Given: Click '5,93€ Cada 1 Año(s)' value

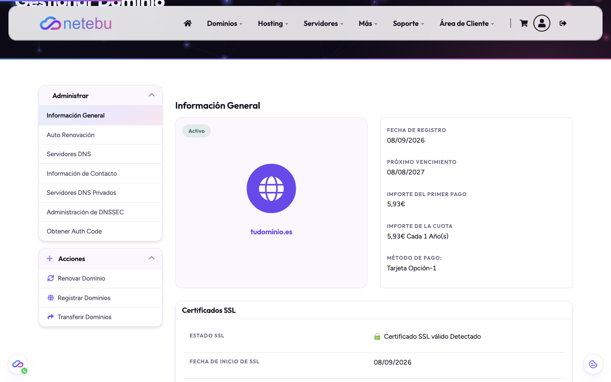Looking at the screenshot, I should click(418, 236).
